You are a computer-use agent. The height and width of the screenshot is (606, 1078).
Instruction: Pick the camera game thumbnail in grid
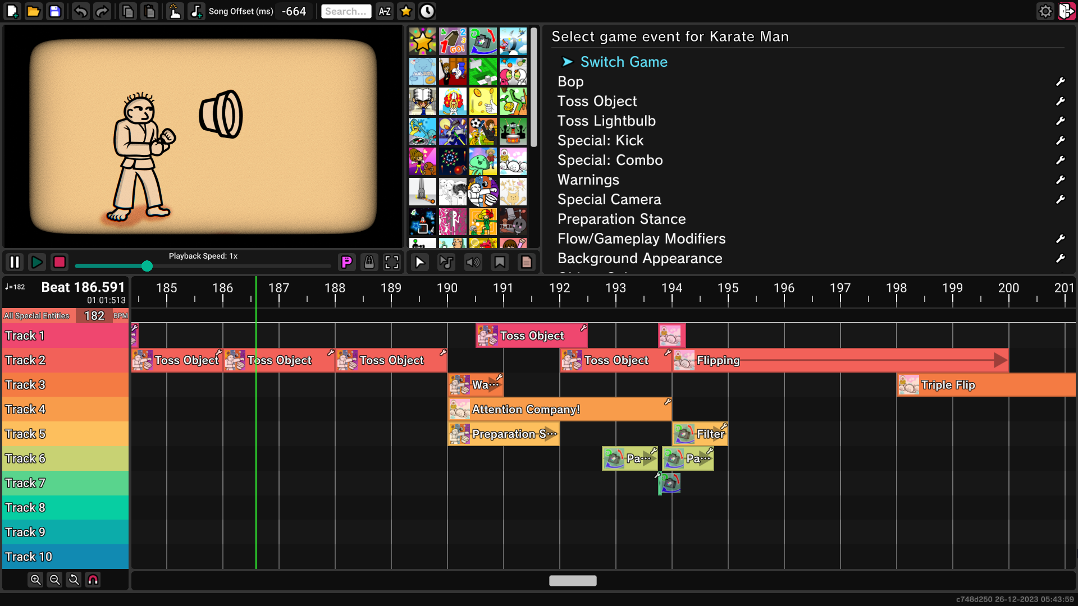[x=483, y=42]
